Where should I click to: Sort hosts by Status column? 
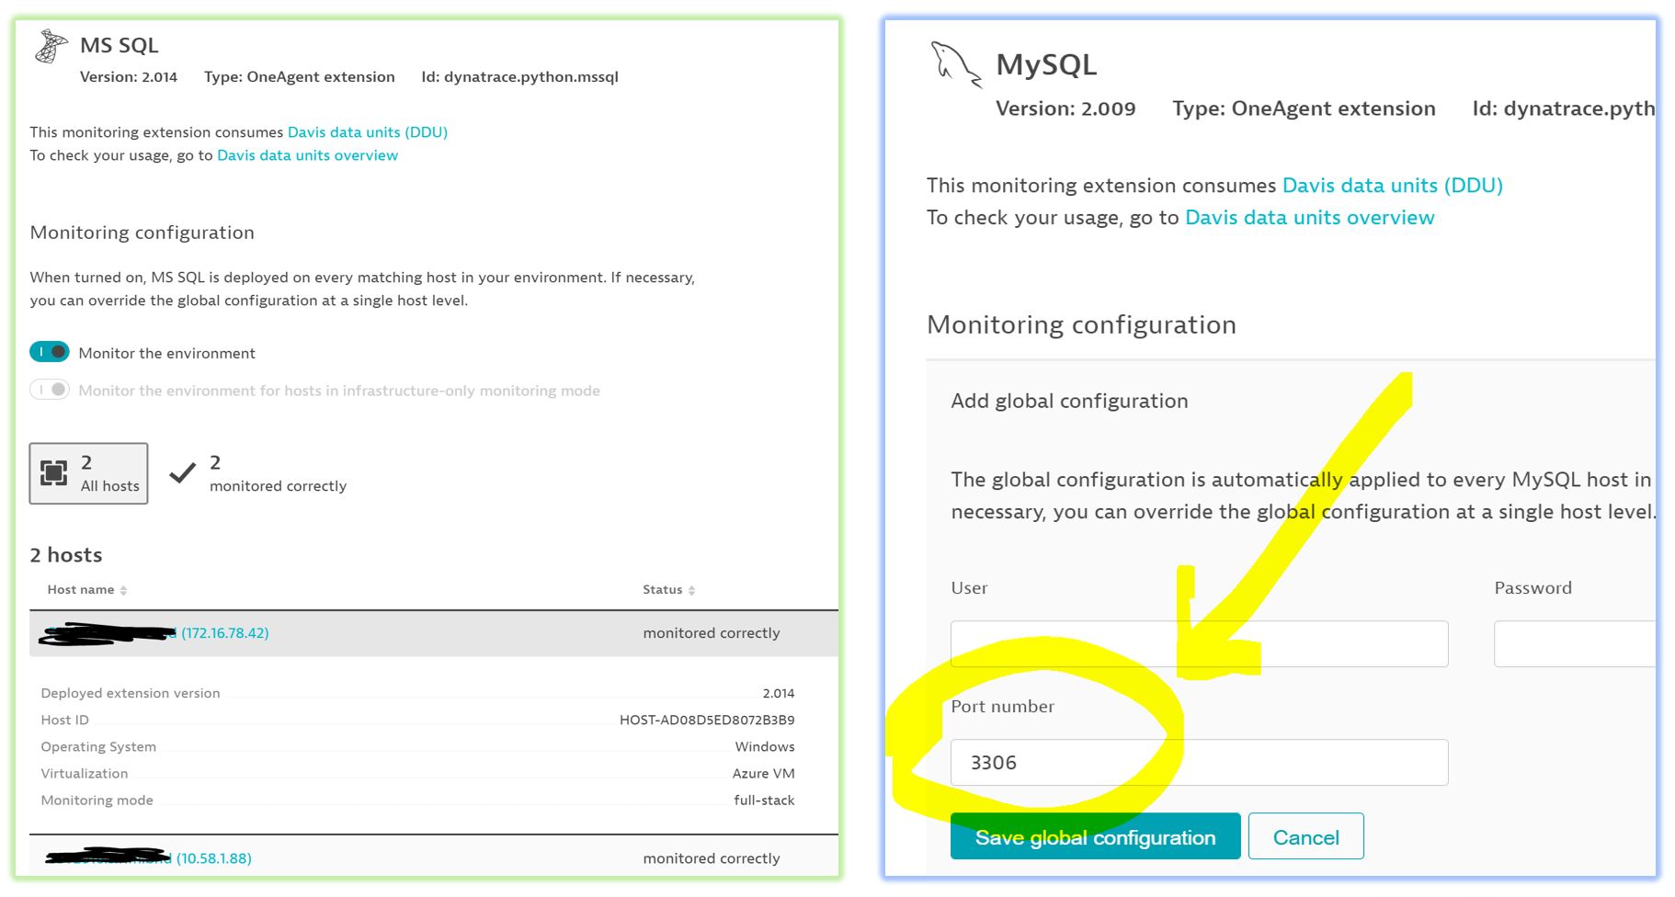pyautogui.click(x=668, y=590)
